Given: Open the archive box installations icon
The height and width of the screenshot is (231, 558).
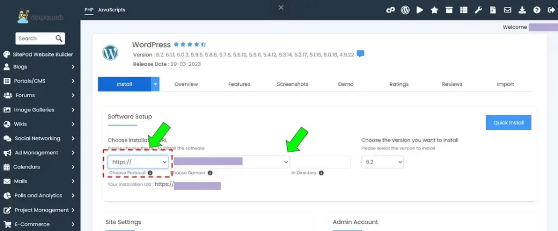Looking at the screenshot, I should click(449, 10).
